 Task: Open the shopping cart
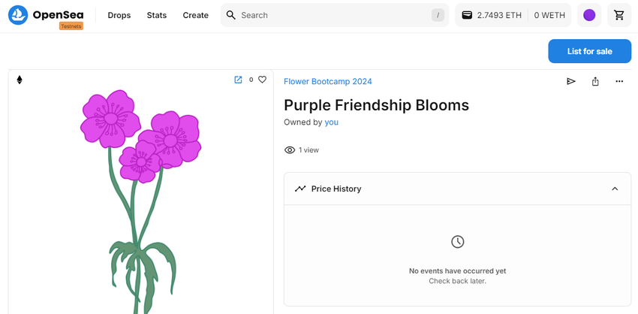click(619, 15)
